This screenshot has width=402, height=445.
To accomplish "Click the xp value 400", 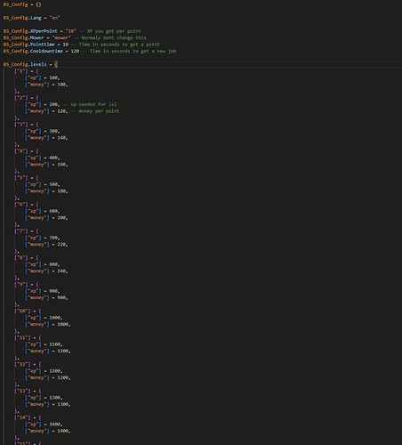I will 53,158.
